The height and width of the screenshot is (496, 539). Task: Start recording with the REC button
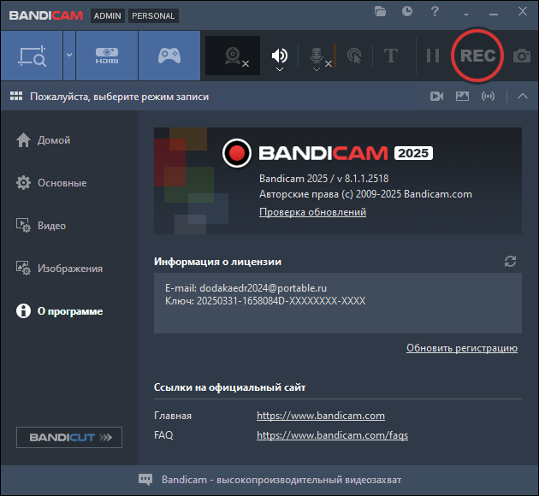point(477,56)
